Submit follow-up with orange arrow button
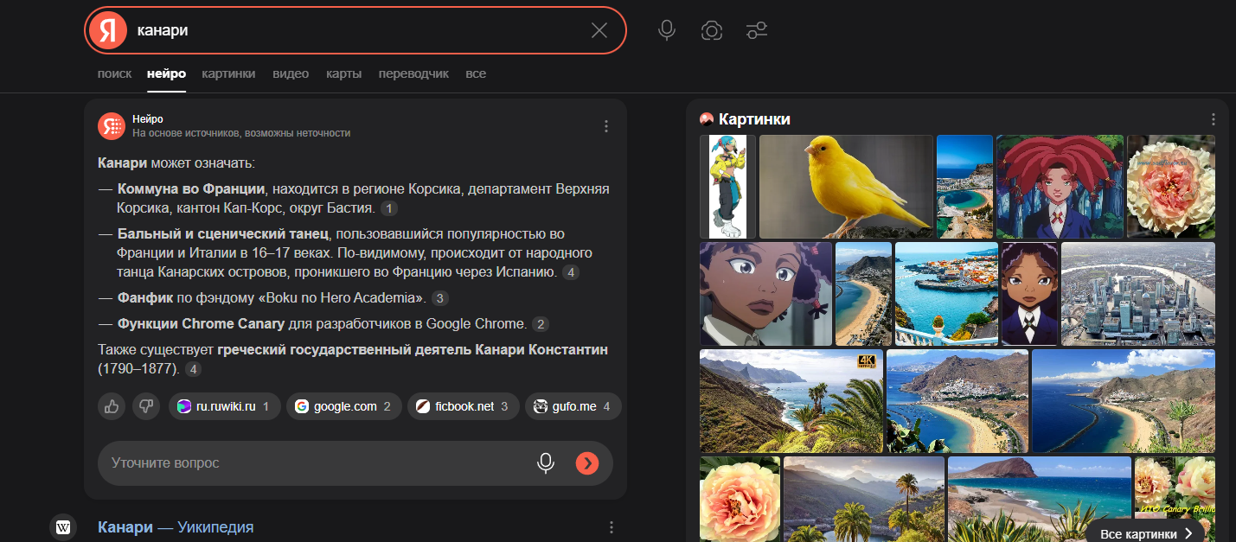 click(x=587, y=463)
